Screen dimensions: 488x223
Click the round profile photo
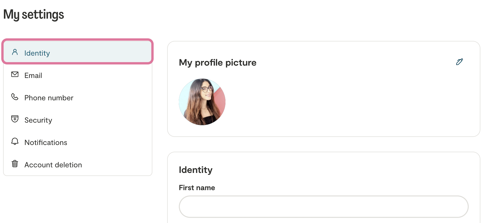[202, 102]
